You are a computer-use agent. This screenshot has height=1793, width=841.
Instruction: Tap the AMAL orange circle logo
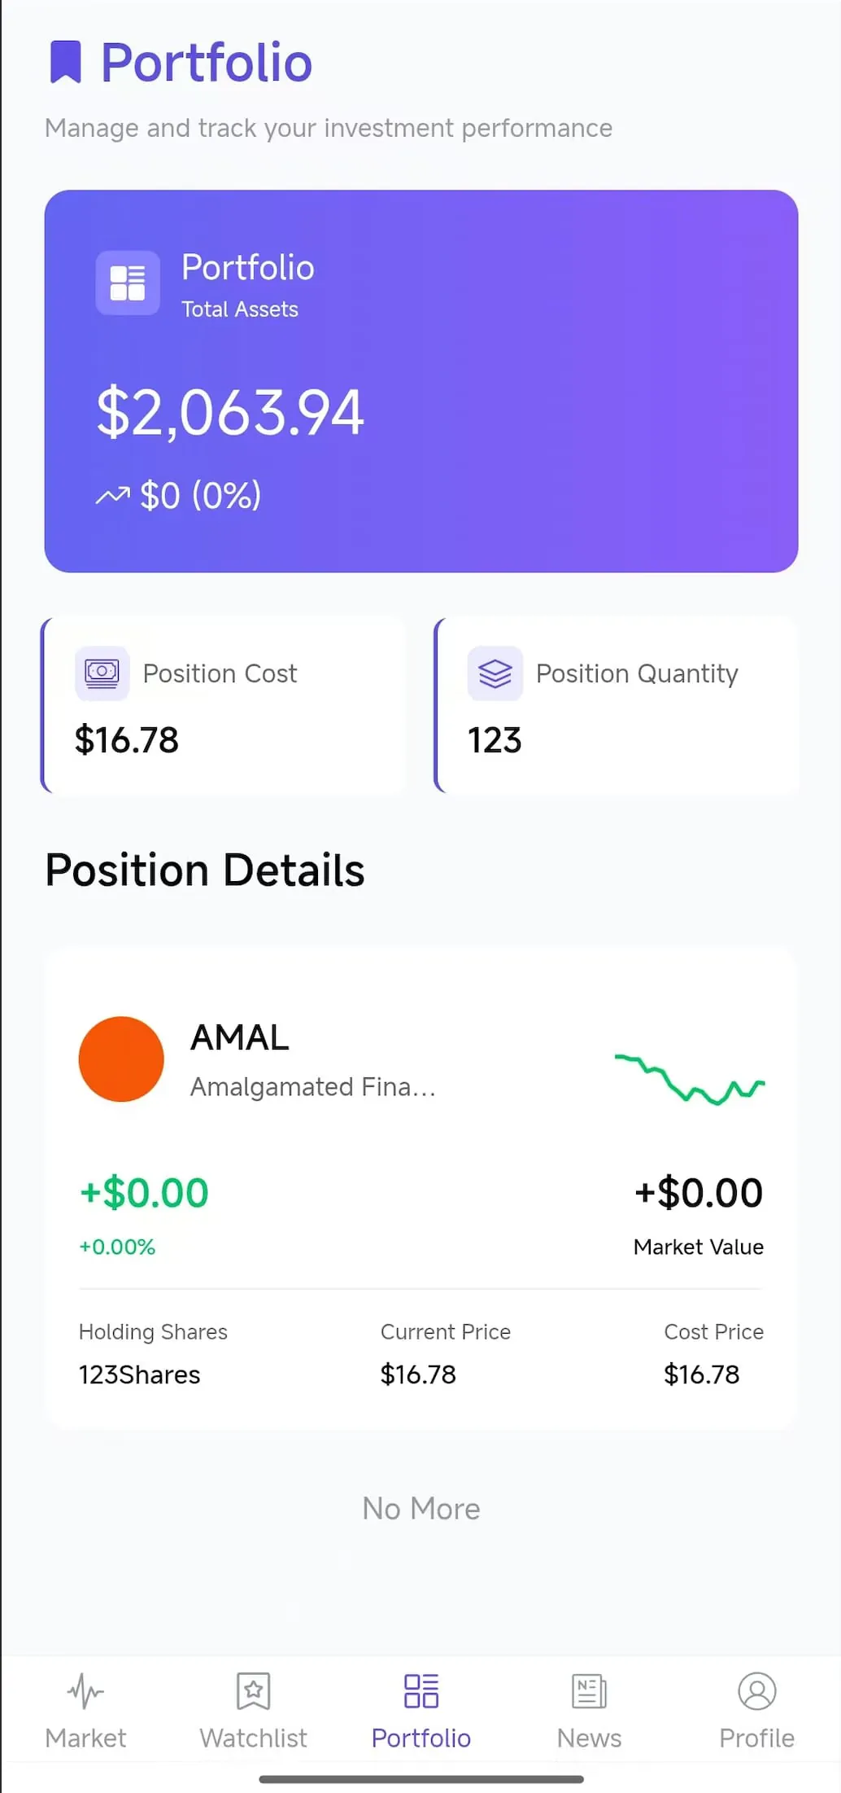point(121,1059)
